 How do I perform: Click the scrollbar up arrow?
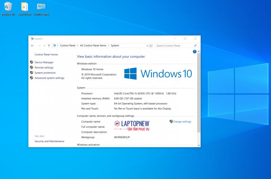pyautogui.click(x=199, y=51)
